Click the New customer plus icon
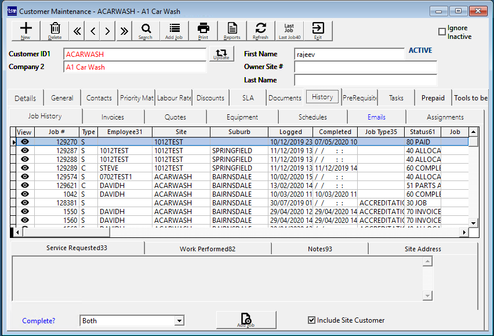Image resolution: width=494 pixels, height=336 pixels. pos(26,30)
